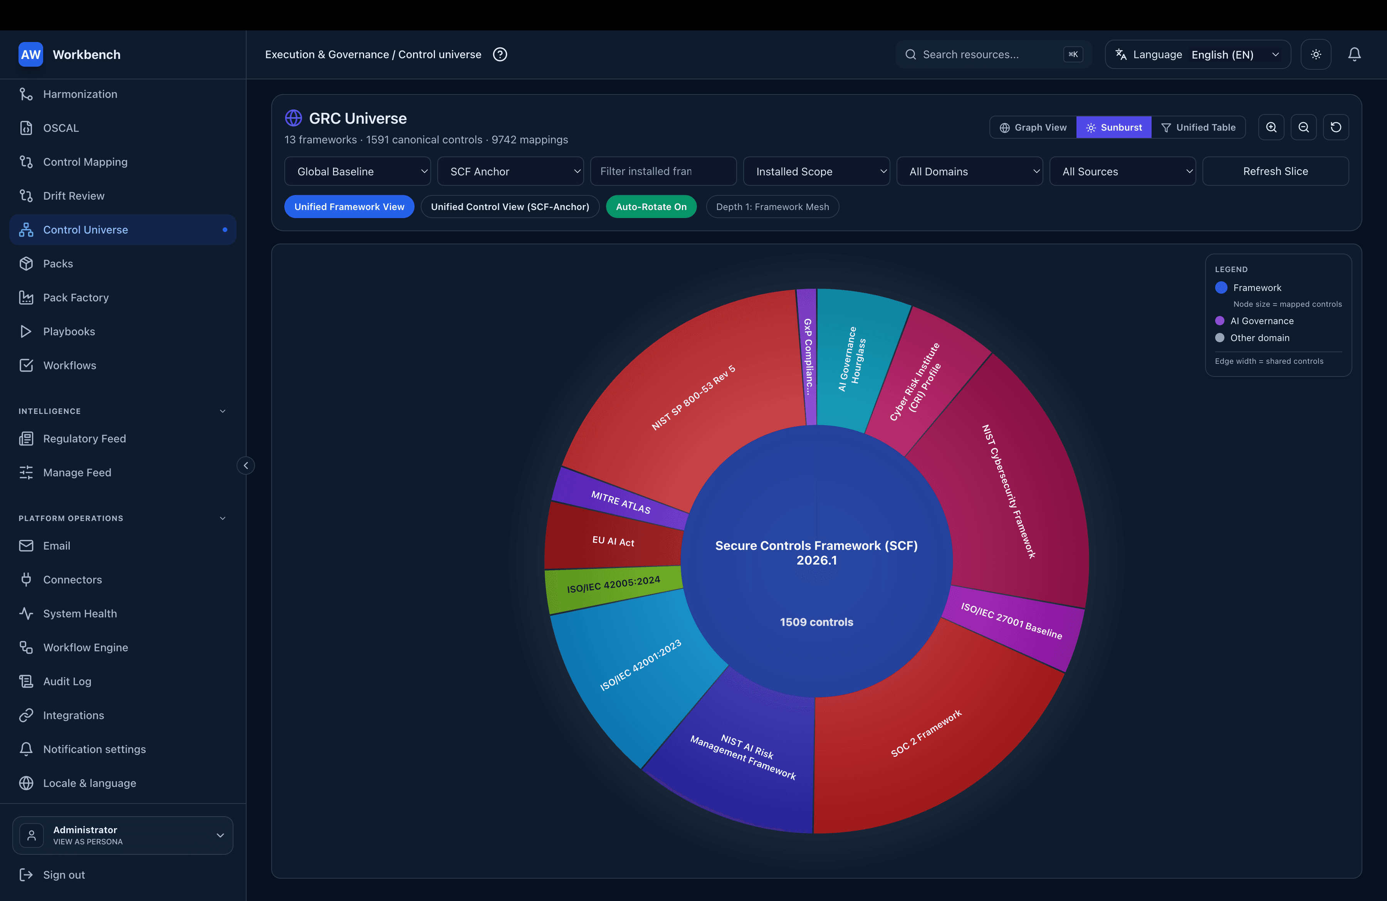The image size is (1387, 901).
Task: Click the Refresh Slice button
Action: click(1275, 171)
